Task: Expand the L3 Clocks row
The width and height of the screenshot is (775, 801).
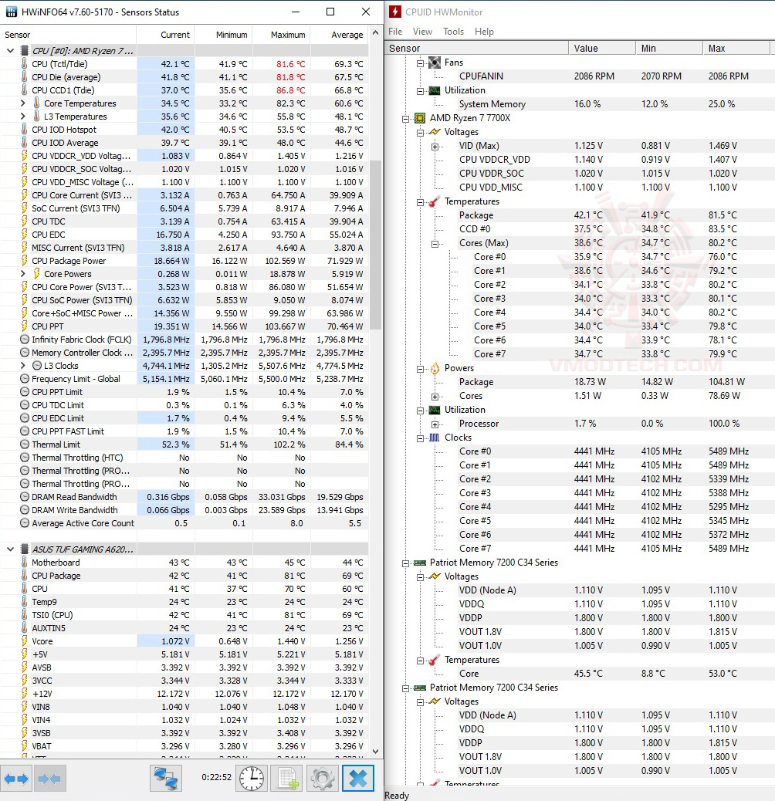Action: 22,366
